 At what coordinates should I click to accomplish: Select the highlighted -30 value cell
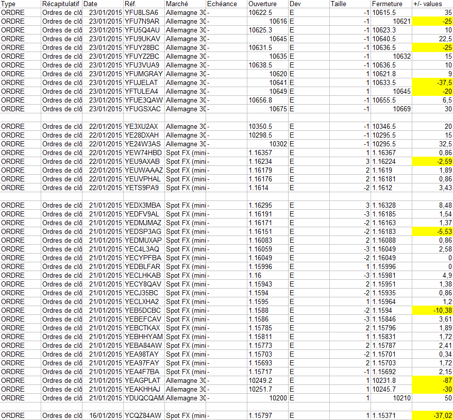pos(432,390)
